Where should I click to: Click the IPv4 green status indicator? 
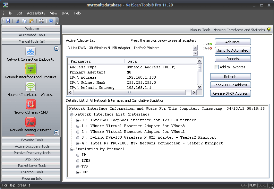click(211, 44)
